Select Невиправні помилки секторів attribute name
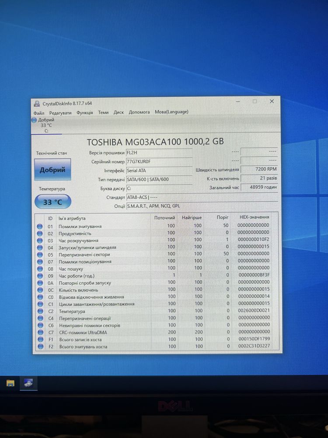The height and width of the screenshot is (438, 328). point(90,325)
